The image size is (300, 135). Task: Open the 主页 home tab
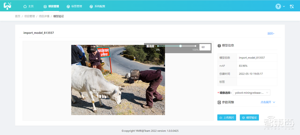[x=28, y=6]
